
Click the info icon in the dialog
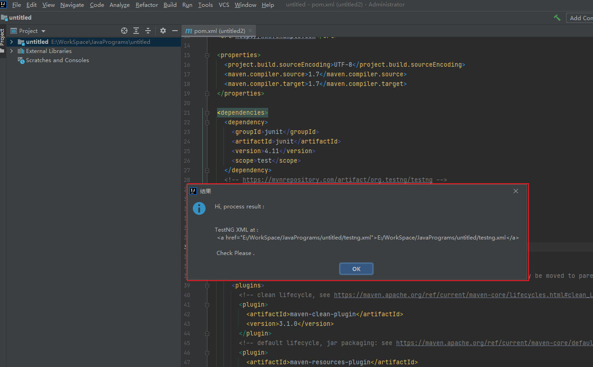pos(199,208)
